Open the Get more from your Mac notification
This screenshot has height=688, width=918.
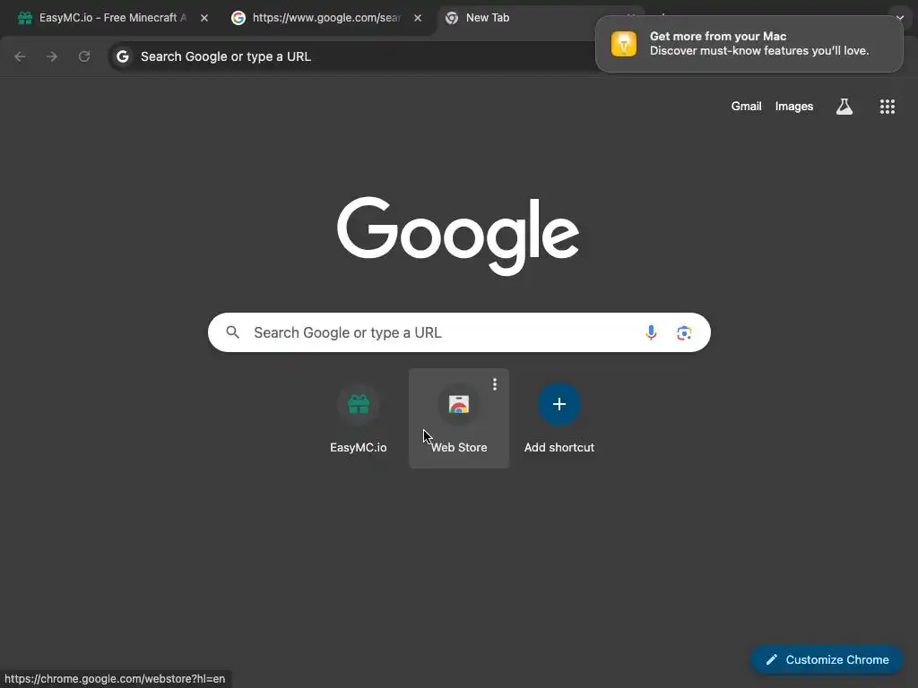point(749,44)
